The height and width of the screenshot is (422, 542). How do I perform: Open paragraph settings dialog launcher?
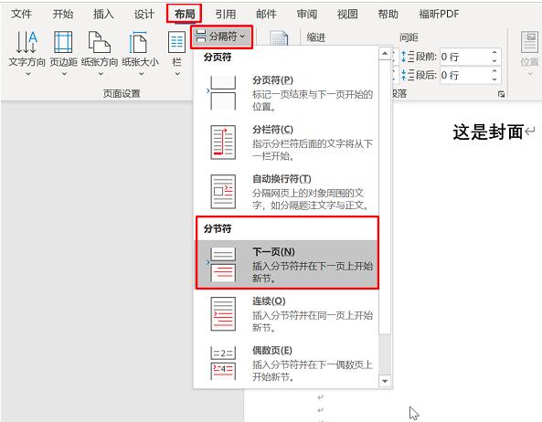click(x=501, y=94)
